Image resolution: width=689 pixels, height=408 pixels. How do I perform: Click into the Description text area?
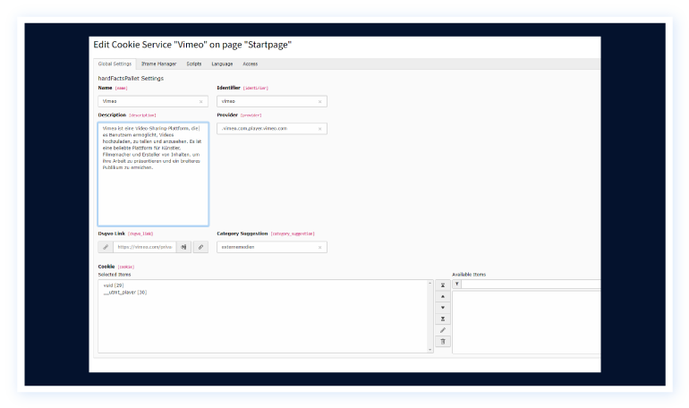point(153,174)
